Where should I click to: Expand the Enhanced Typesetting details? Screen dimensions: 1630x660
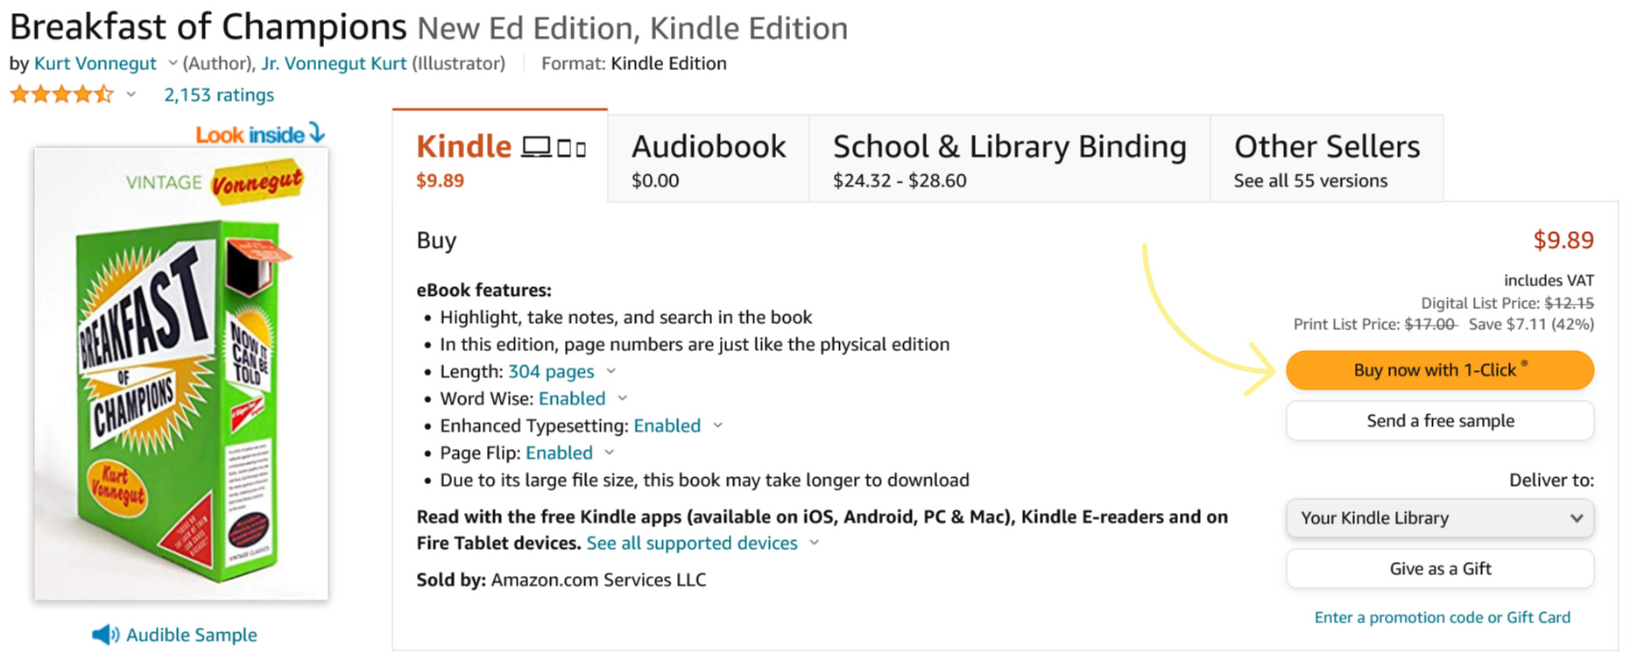point(718,425)
